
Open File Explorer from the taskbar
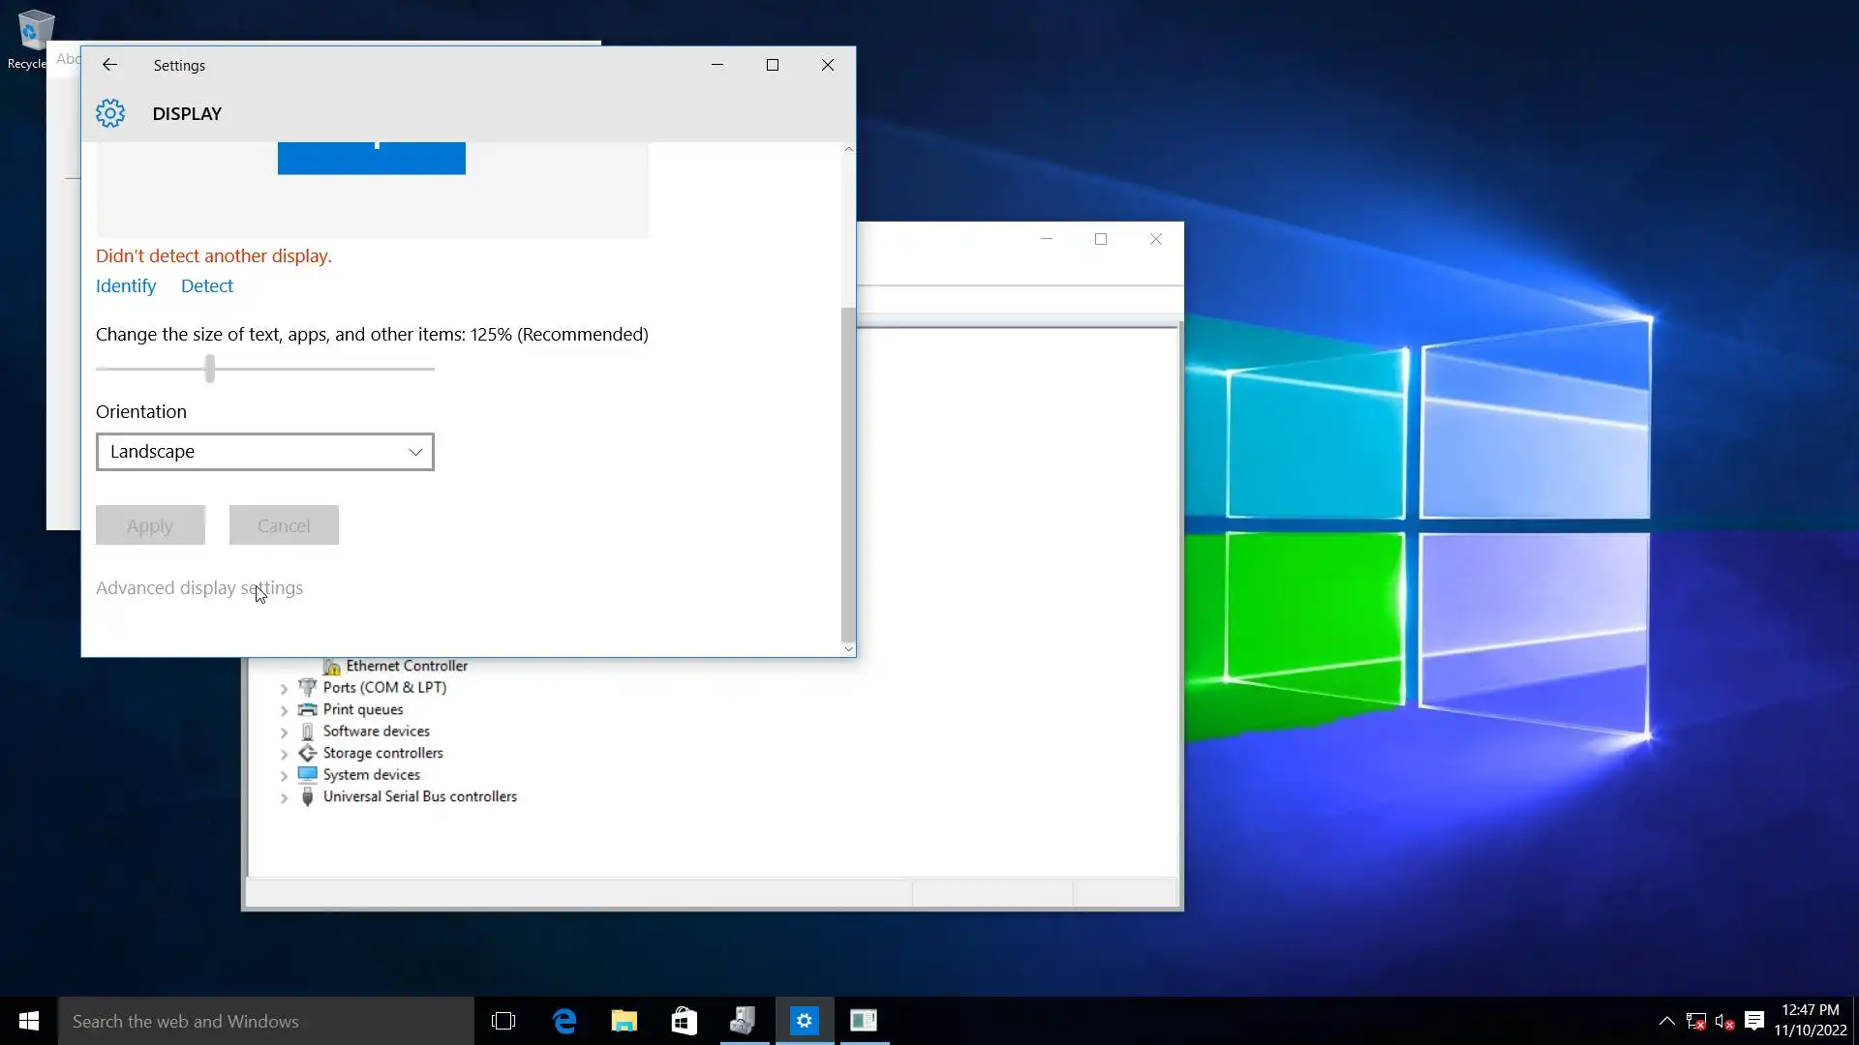[625, 1021]
